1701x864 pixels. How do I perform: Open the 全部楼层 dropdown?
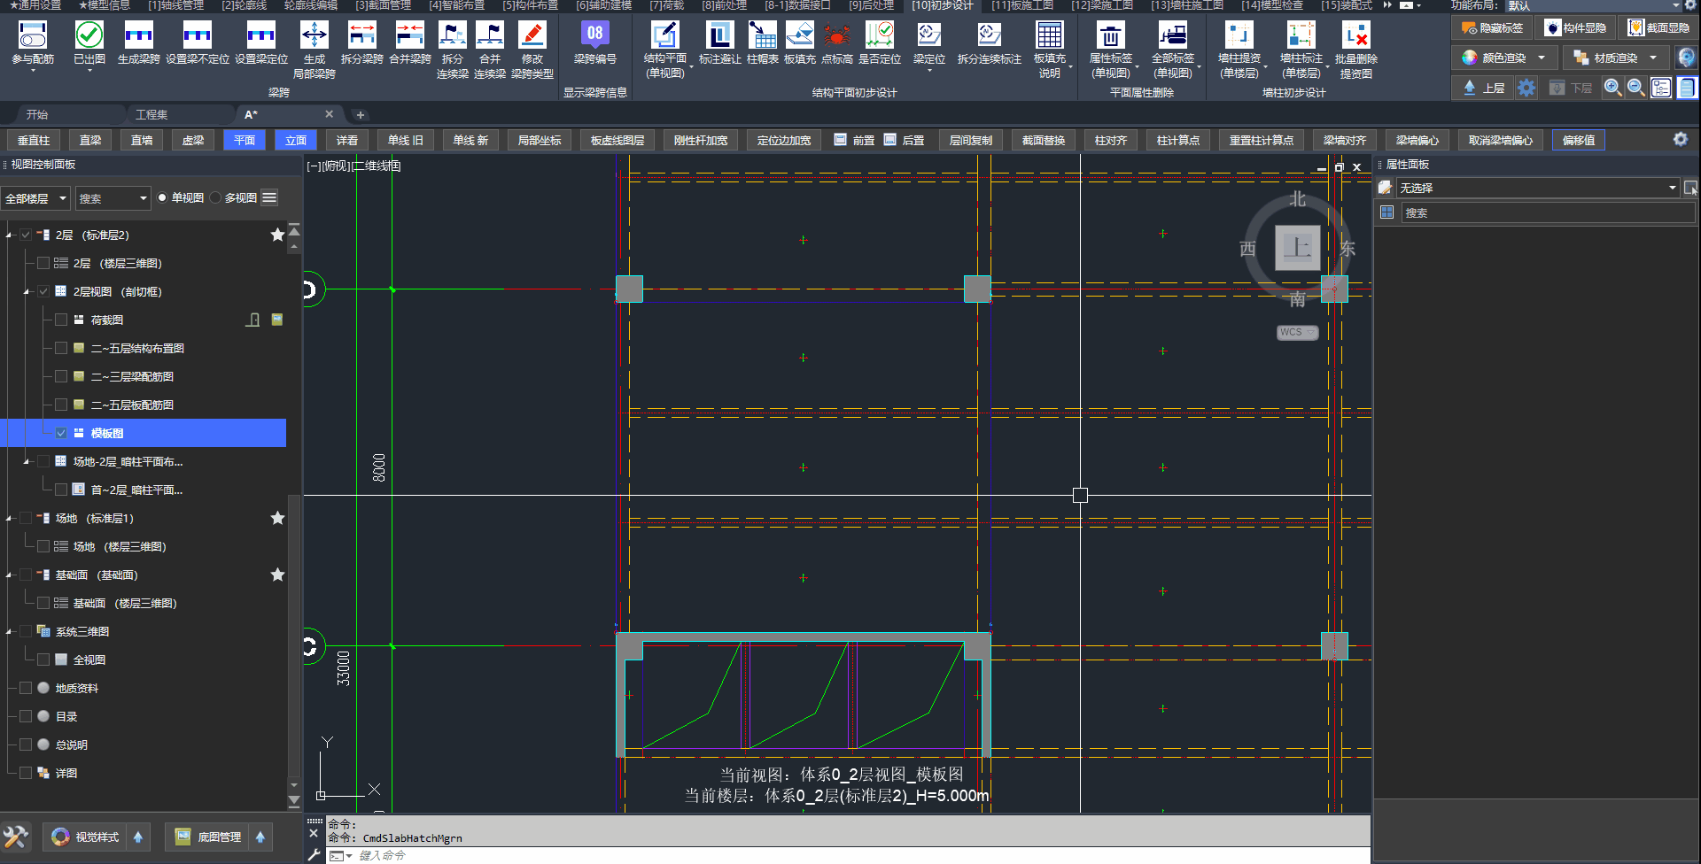[35, 198]
